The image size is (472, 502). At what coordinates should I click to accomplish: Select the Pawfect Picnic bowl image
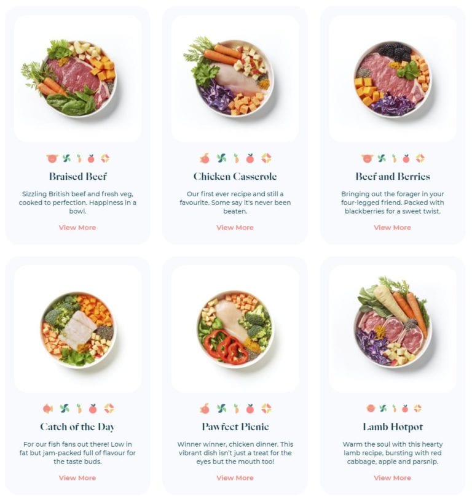point(235,329)
